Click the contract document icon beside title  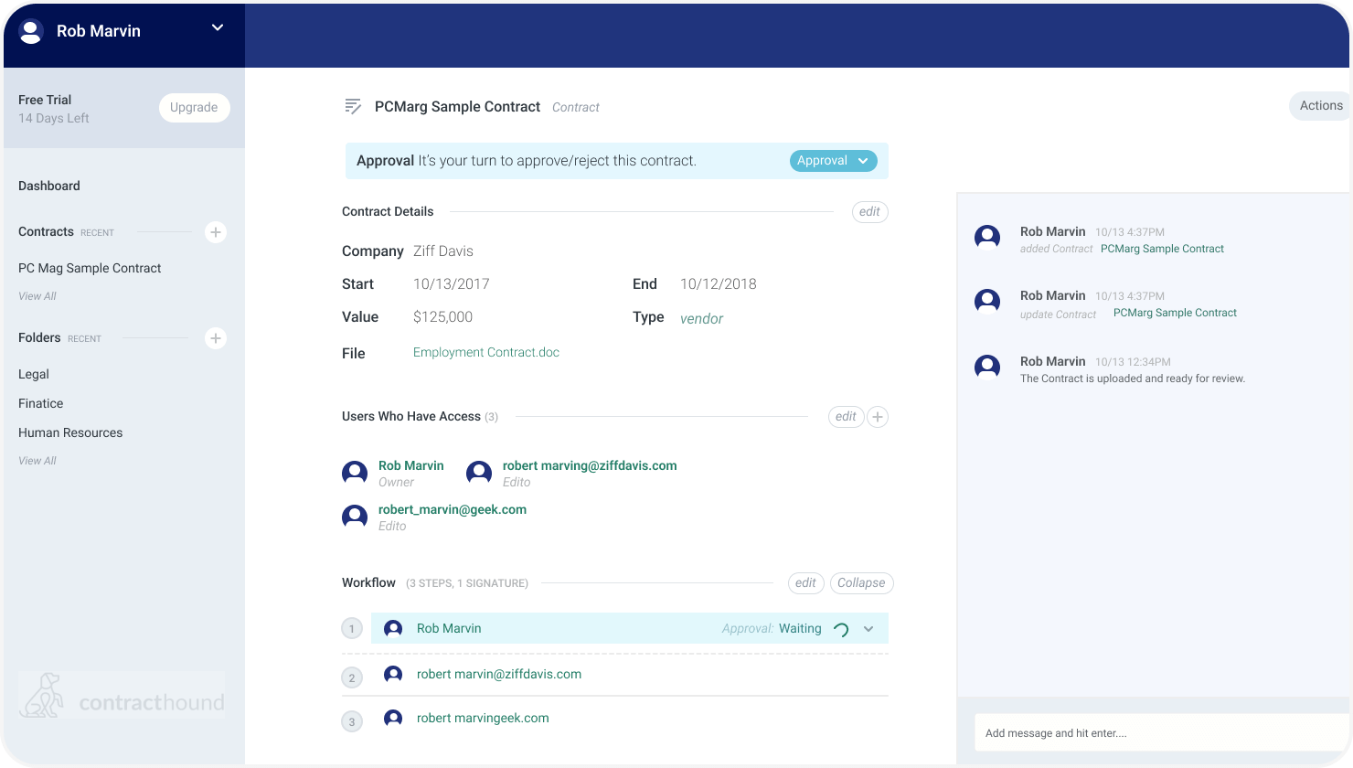point(353,107)
